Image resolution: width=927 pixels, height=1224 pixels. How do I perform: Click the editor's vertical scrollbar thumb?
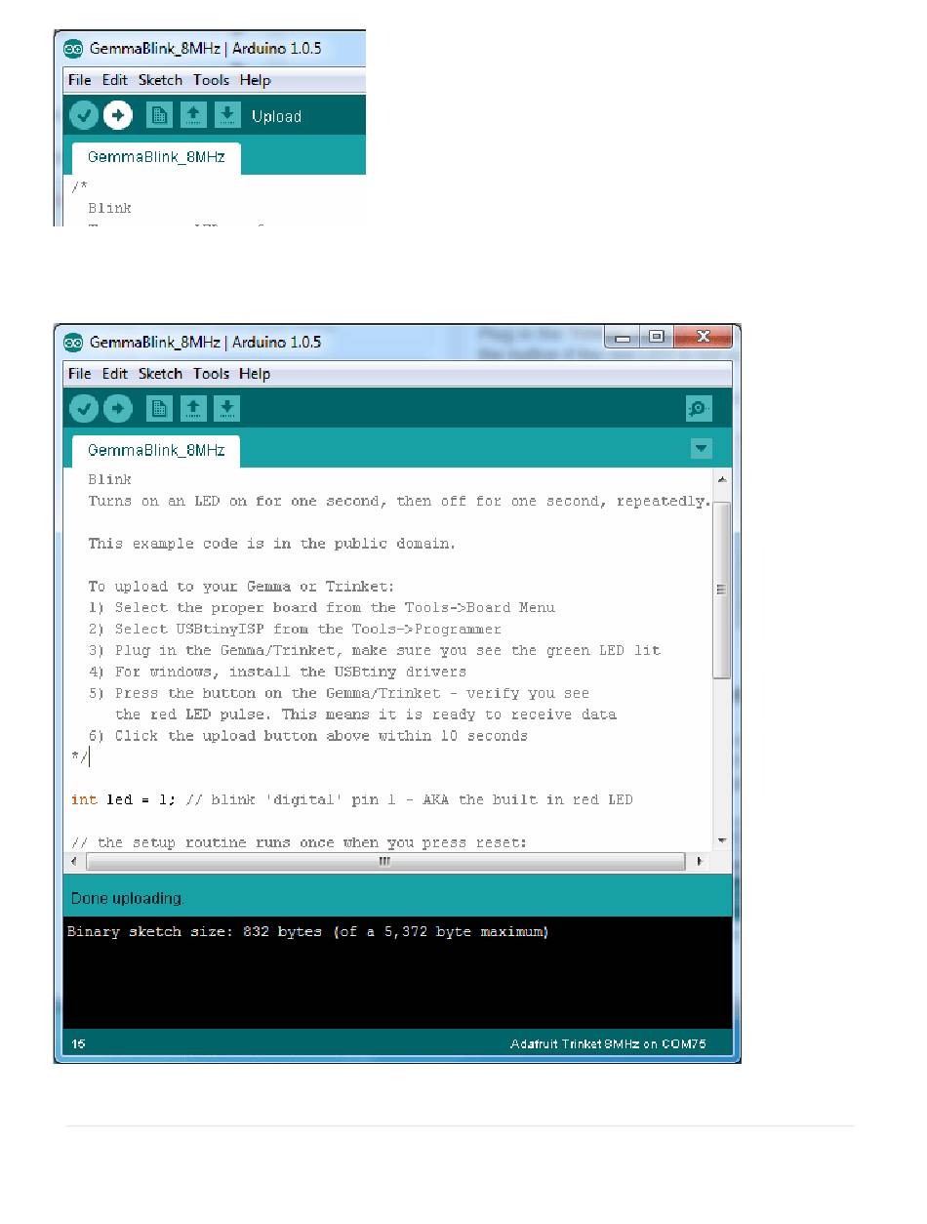[722, 590]
